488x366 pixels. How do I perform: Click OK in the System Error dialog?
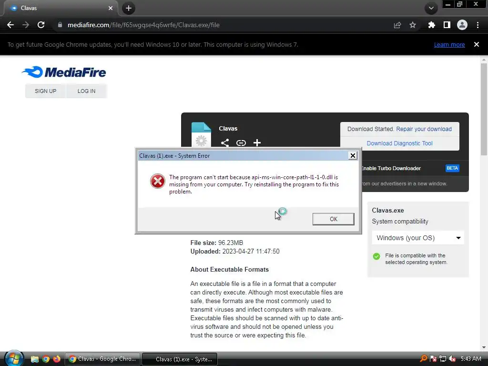[333, 219]
